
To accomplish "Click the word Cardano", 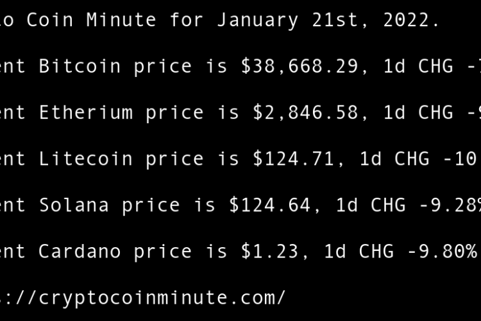I will pyautogui.click(x=80, y=251).
